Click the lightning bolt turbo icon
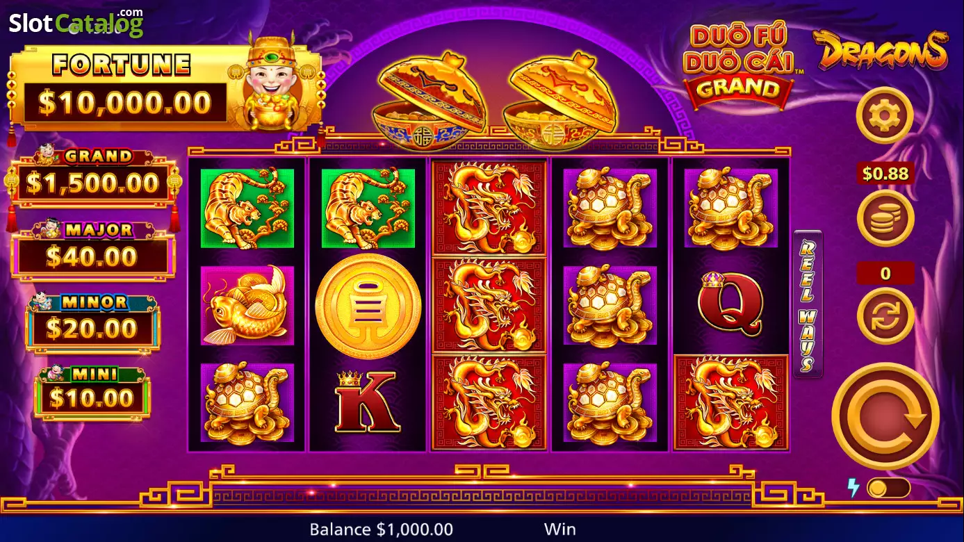The height and width of the screenshot is (542, 964). [x=853, y=488]
